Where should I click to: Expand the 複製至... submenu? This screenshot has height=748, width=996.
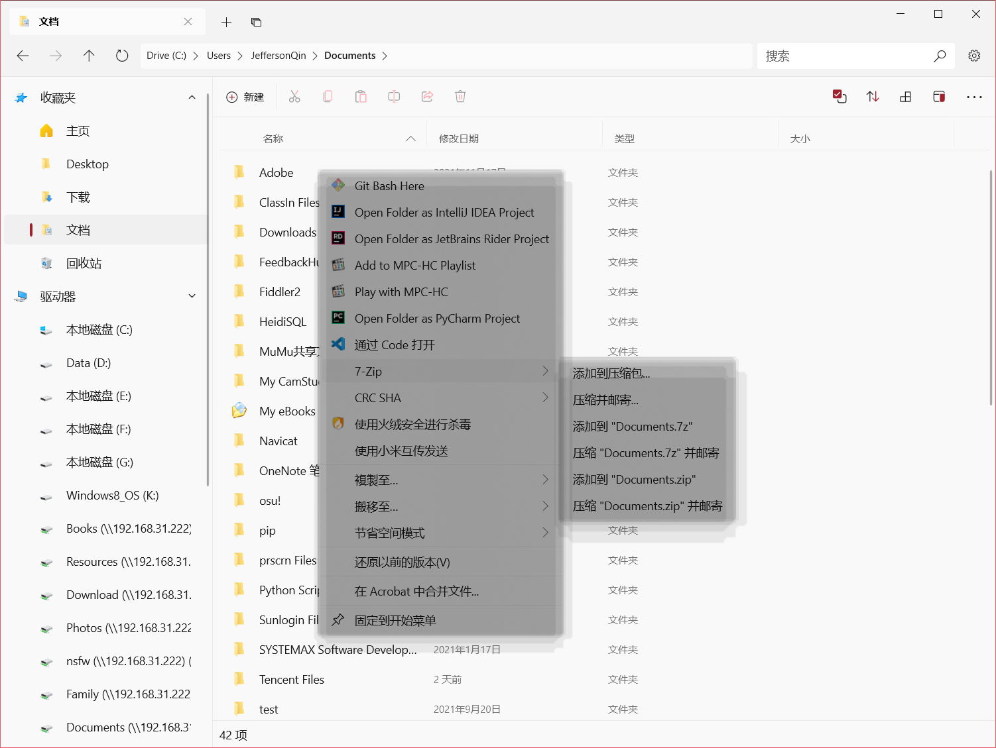point(545,480)
